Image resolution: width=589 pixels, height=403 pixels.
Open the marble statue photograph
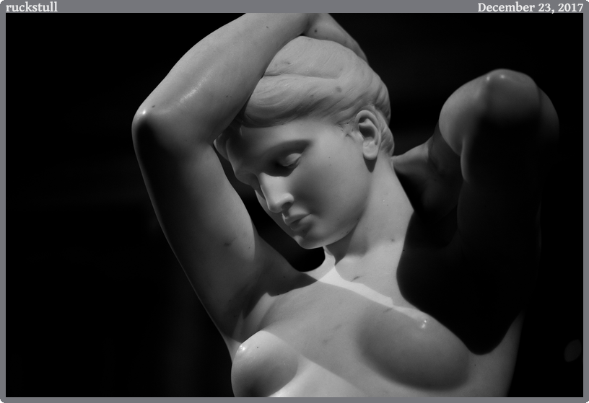click(294, 205)
